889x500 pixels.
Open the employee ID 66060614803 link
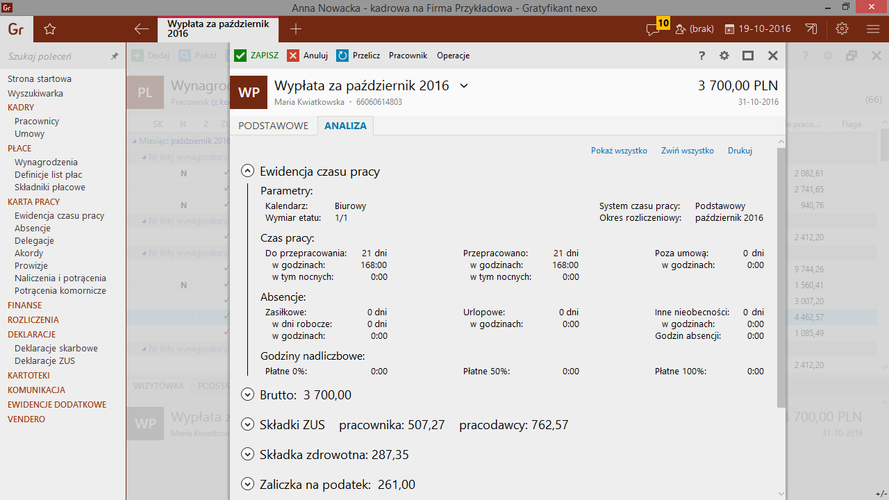tap(379, 102)
